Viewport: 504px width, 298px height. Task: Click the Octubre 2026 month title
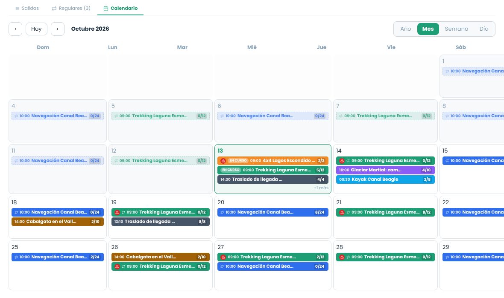[90, 29]
